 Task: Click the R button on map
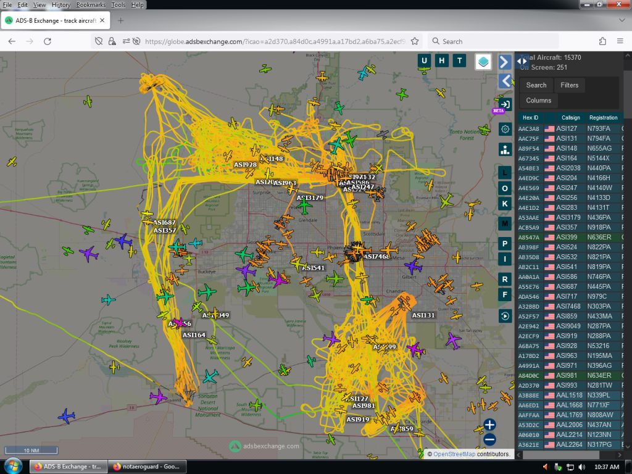pos(505,280)
